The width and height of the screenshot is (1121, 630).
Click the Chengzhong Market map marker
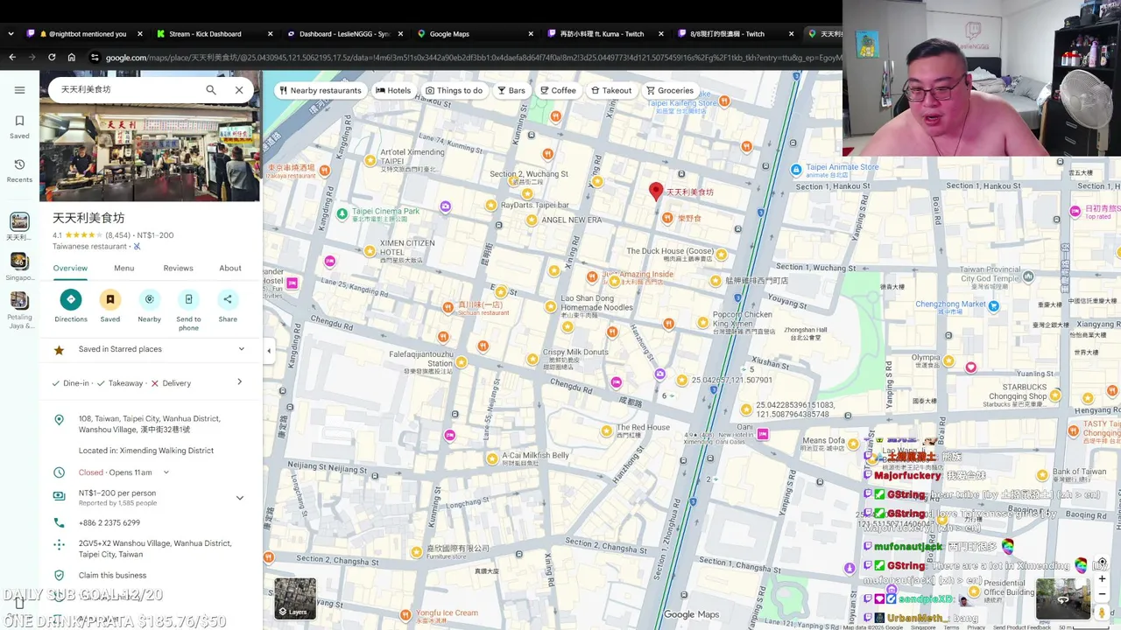click(993, 306)
